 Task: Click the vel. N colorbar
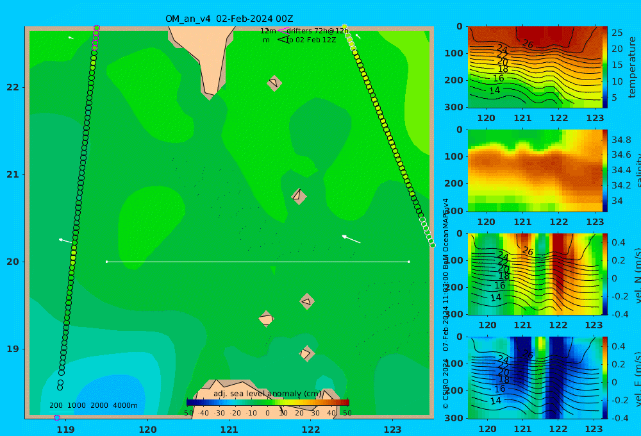[605, 274]
